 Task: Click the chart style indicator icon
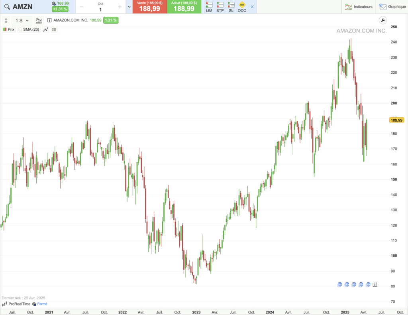pyautogui.click(x=39, y=21)
